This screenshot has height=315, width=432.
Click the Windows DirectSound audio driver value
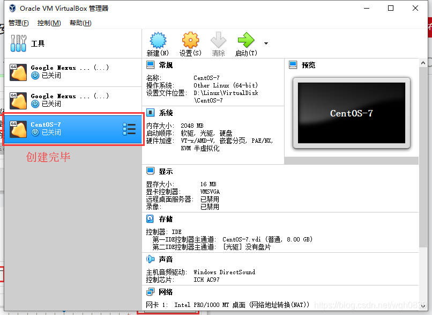tap(224, 272)
